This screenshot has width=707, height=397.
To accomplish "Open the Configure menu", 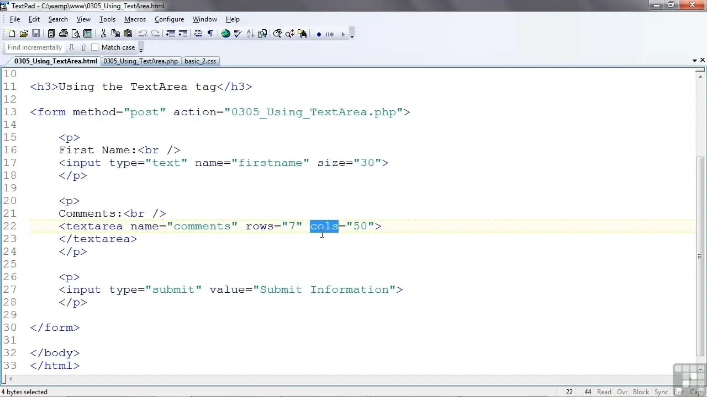I will (x=169, y=19).
